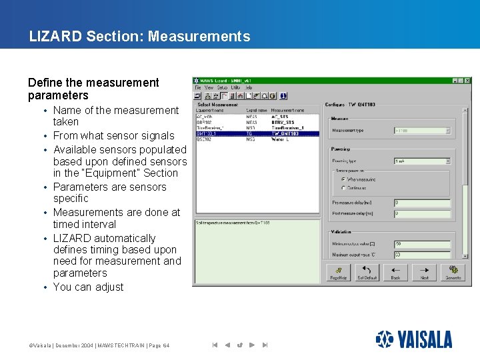Open the View menu

tap(209, 87)
